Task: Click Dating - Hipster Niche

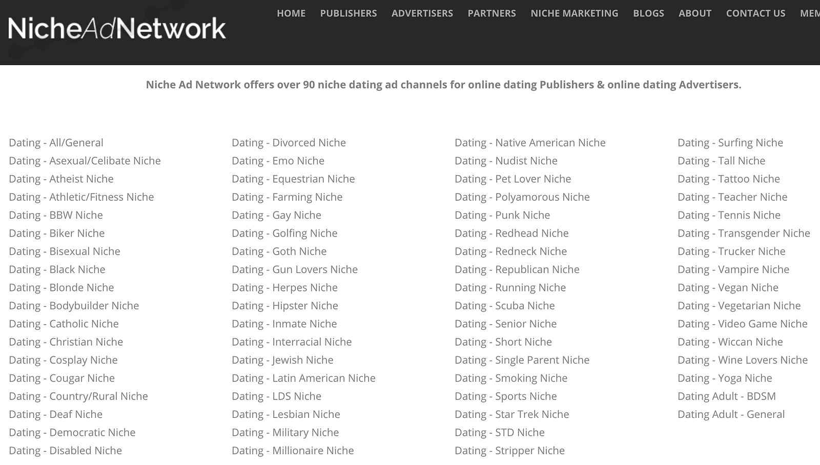Action: point(285,306)
